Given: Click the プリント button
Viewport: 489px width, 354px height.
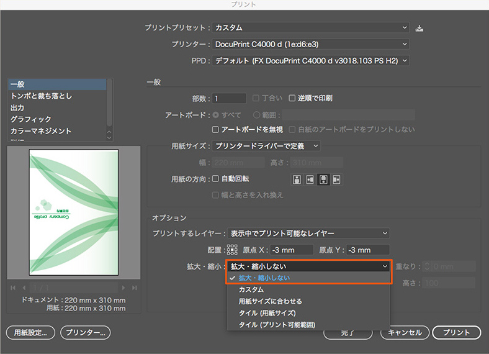Looking at the screenshot, I should [456, 332].
